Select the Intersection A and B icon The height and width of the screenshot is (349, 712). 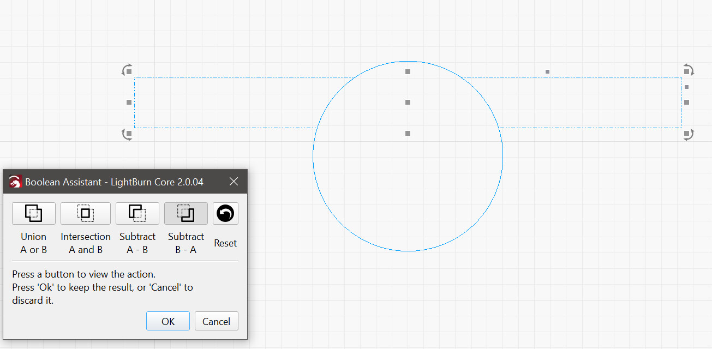pos(86,214)
